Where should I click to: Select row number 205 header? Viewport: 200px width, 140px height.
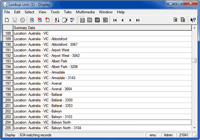[x=8, y=128]
